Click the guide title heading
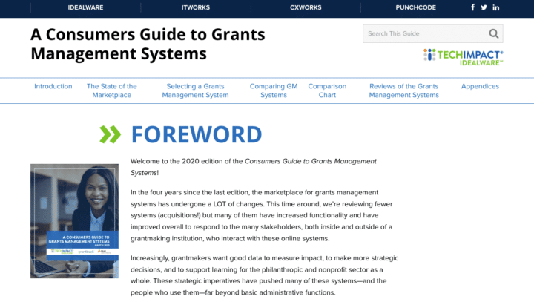This screenshot has width=534, height=302. pos(148,44)
